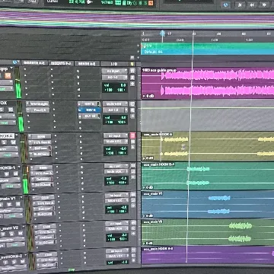274x274 pixels.
Task: Click the red record-enable icon on HOOK A track
Action: pyautogui.click(x=132, y=135)
